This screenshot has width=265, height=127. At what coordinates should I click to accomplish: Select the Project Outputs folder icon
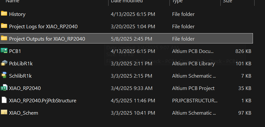(4, 38)
